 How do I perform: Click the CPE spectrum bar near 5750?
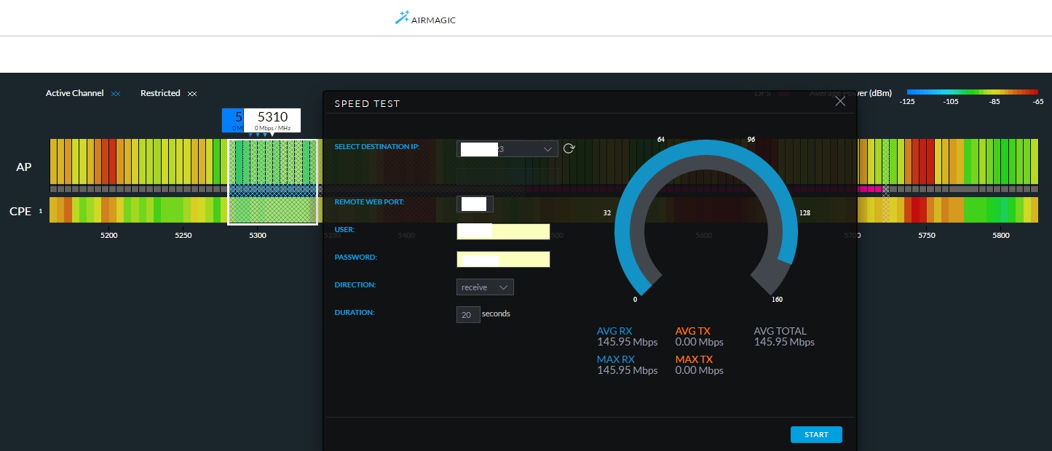[926, 209]
